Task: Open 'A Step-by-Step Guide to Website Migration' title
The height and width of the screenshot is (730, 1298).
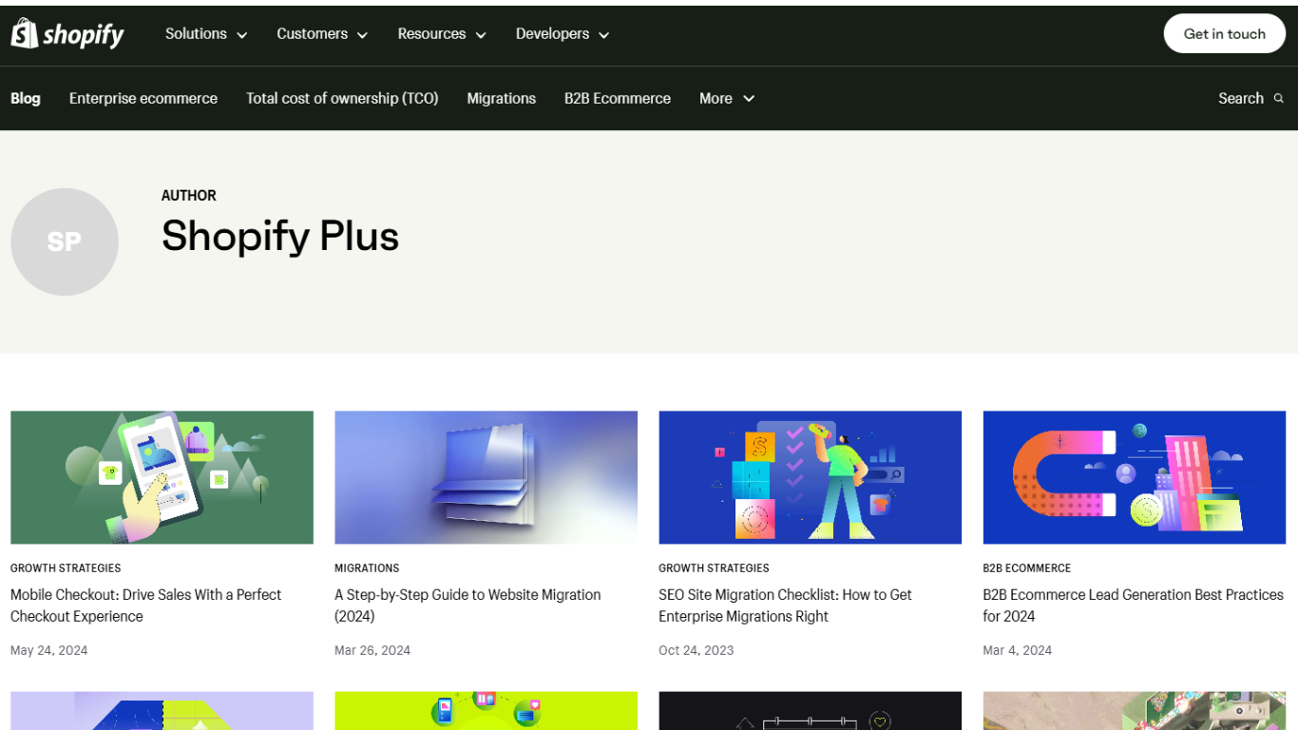Action: click(x=468, y=605)
